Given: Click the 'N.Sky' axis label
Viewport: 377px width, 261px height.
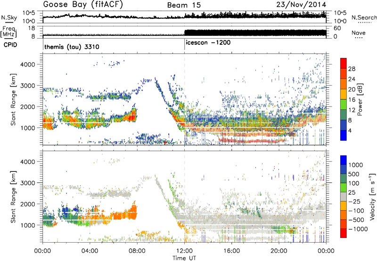Looking at the screenshot, I should [9, 18].
